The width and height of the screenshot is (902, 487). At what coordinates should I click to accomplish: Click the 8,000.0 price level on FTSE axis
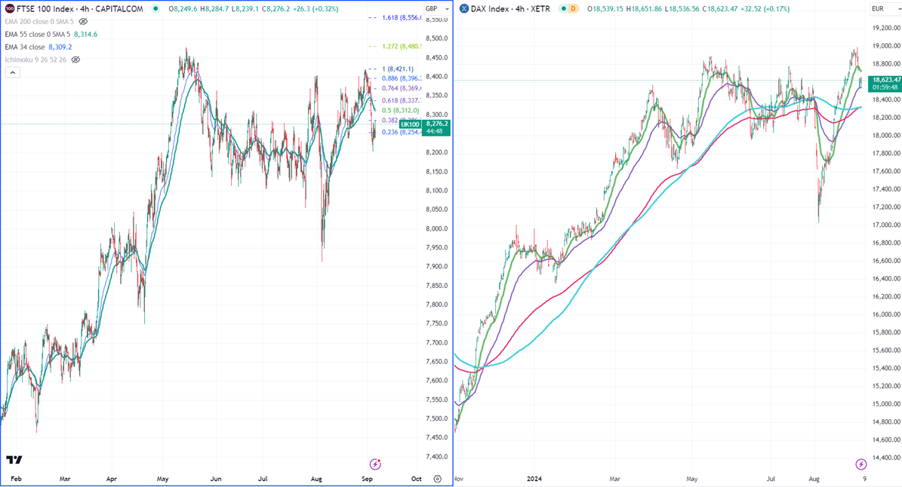point(437,228)
